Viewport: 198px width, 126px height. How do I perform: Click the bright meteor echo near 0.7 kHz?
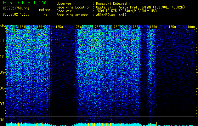tap(157, 104)
